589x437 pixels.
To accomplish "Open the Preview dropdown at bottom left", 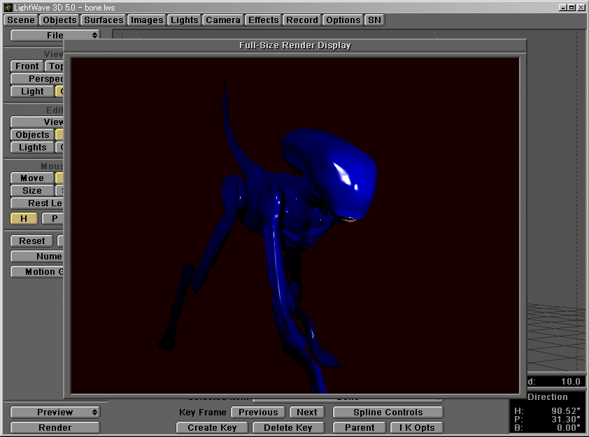I will 55,412.
